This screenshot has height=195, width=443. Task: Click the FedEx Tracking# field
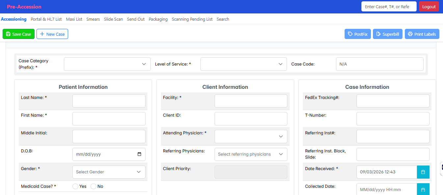coord(393,101)
